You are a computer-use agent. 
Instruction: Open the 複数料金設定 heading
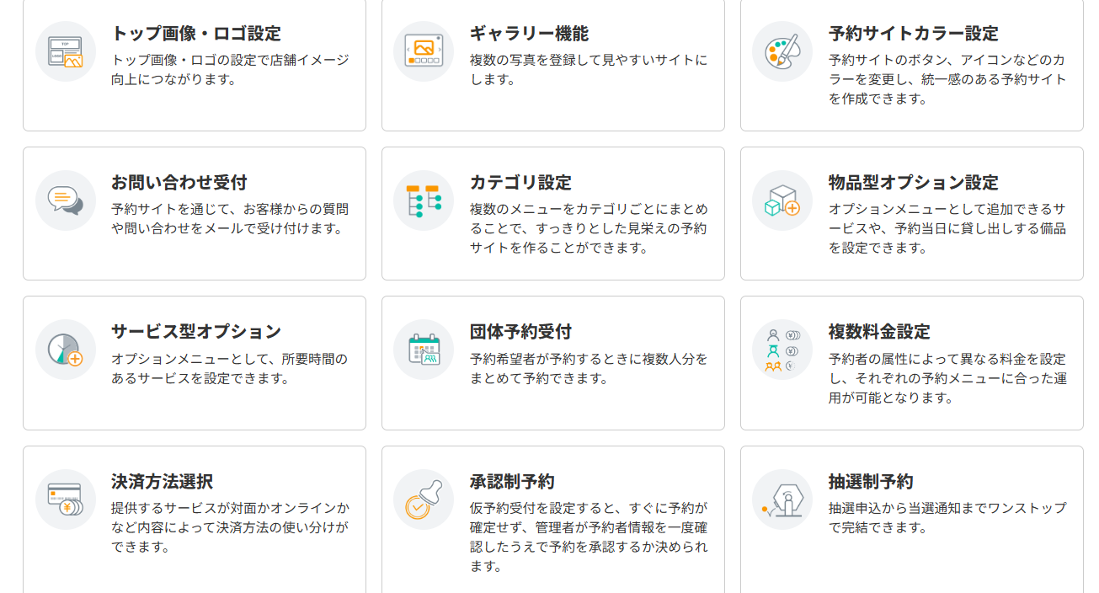click(x=879, y=332)
